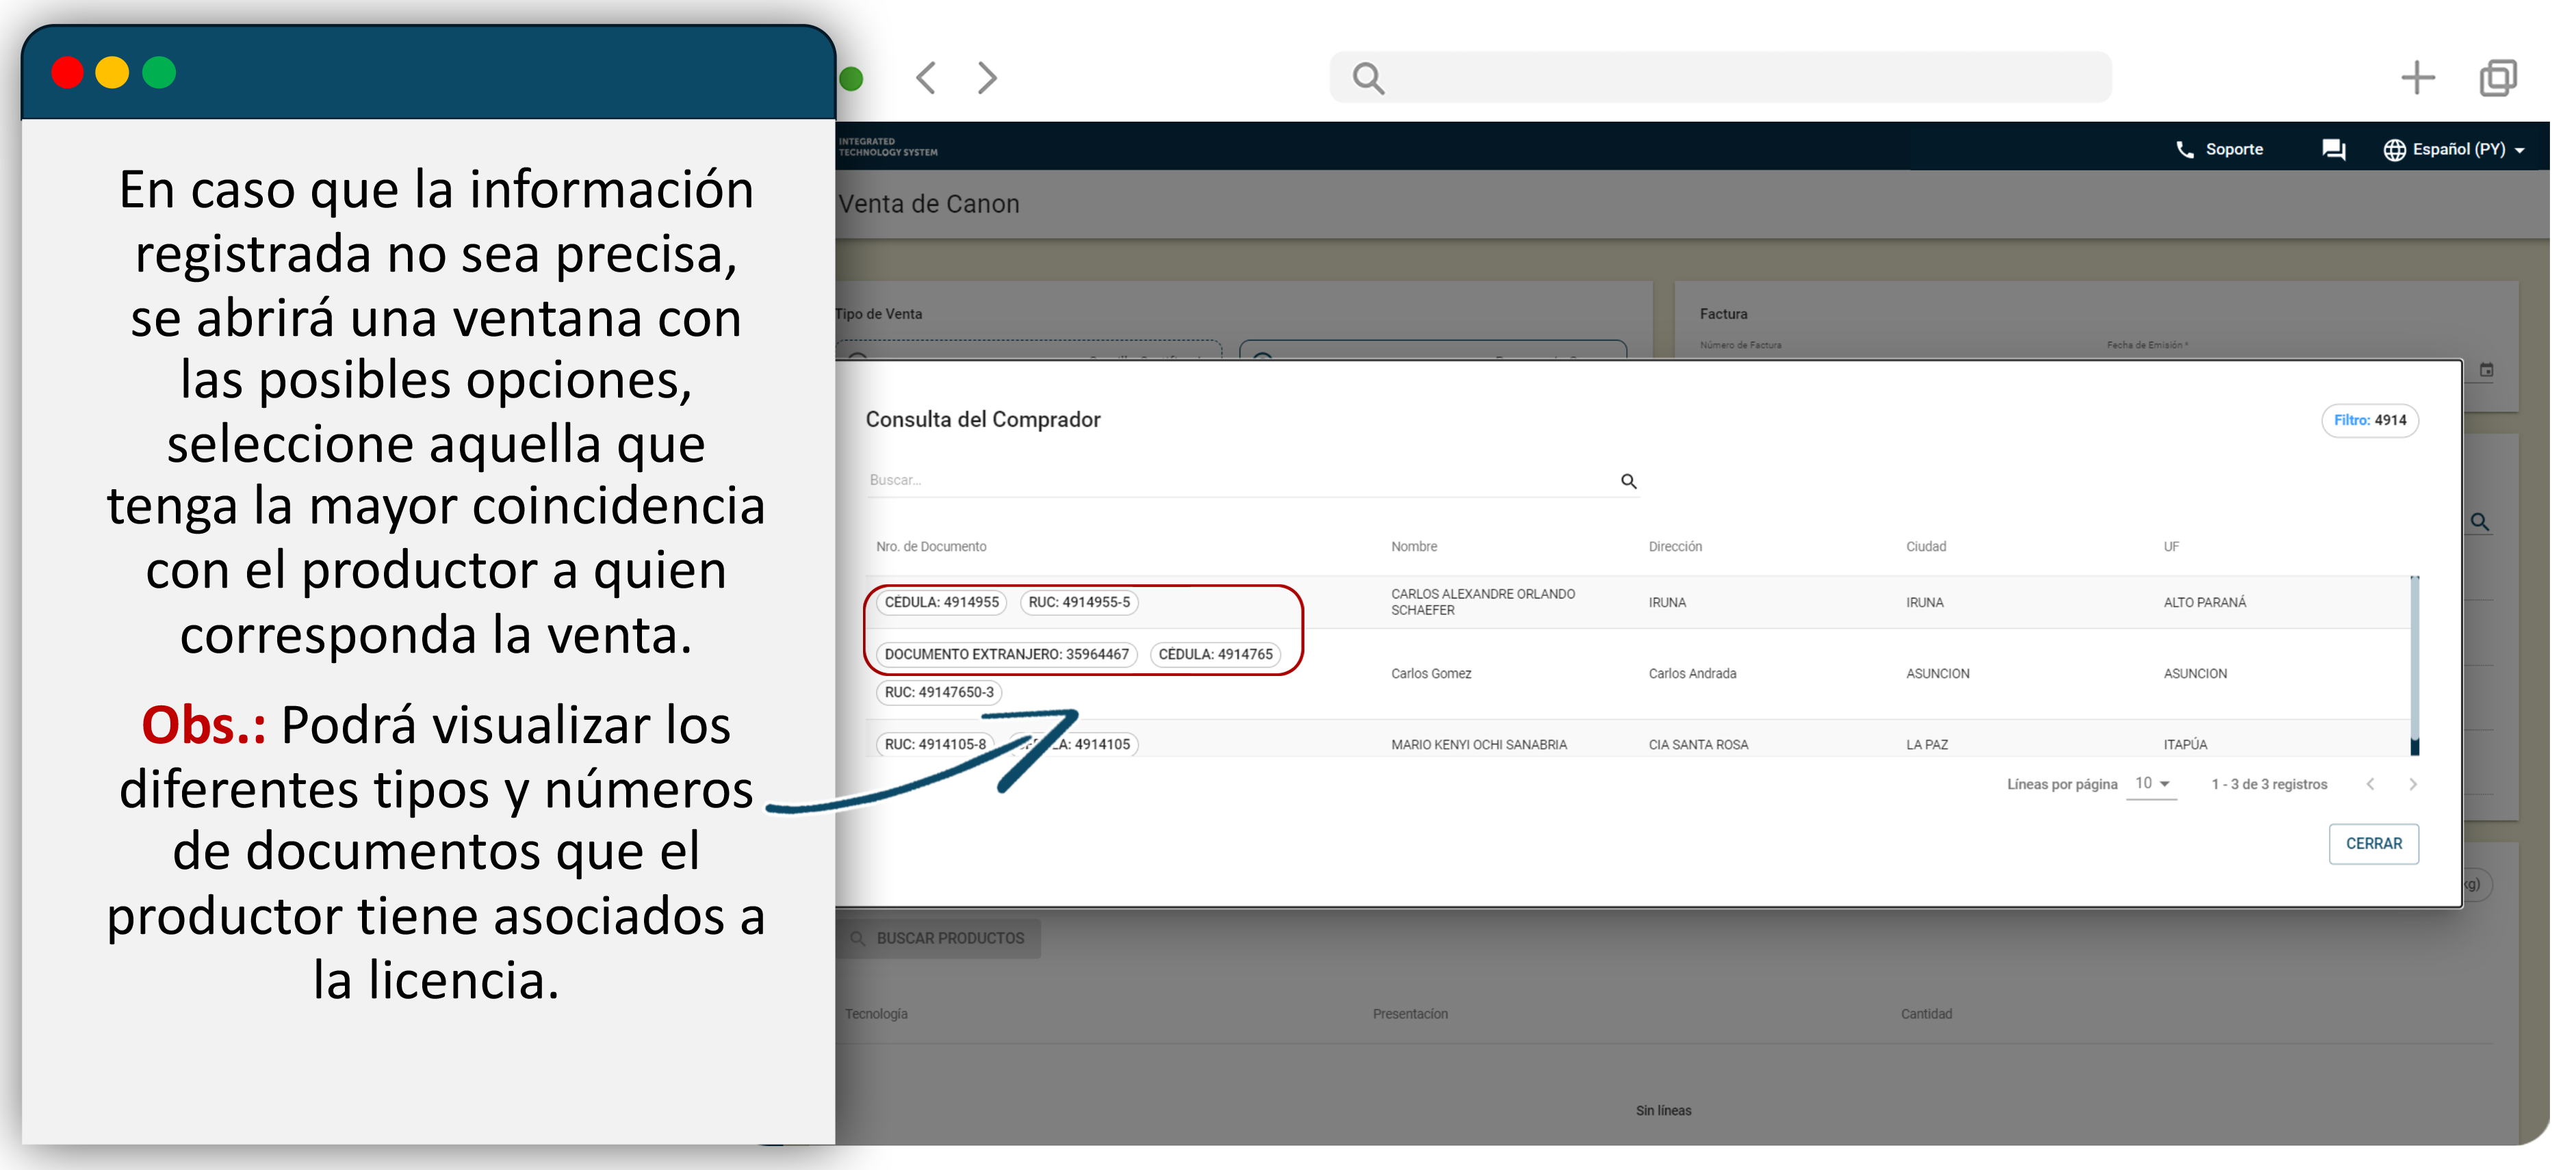Click the BUSCAR PRODUCTOS button
This screenshot has height=1170, width=2576.
click(938, 939)
